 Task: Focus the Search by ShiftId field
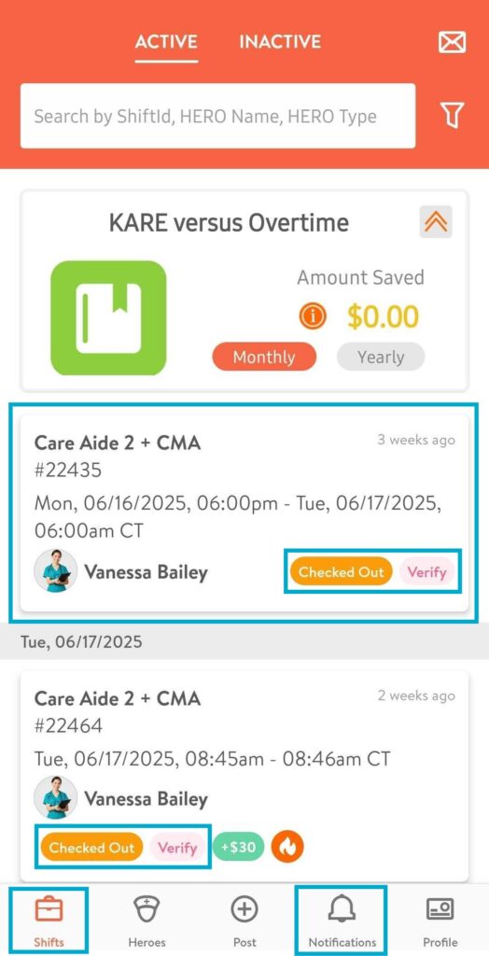[x=217, y=116]
